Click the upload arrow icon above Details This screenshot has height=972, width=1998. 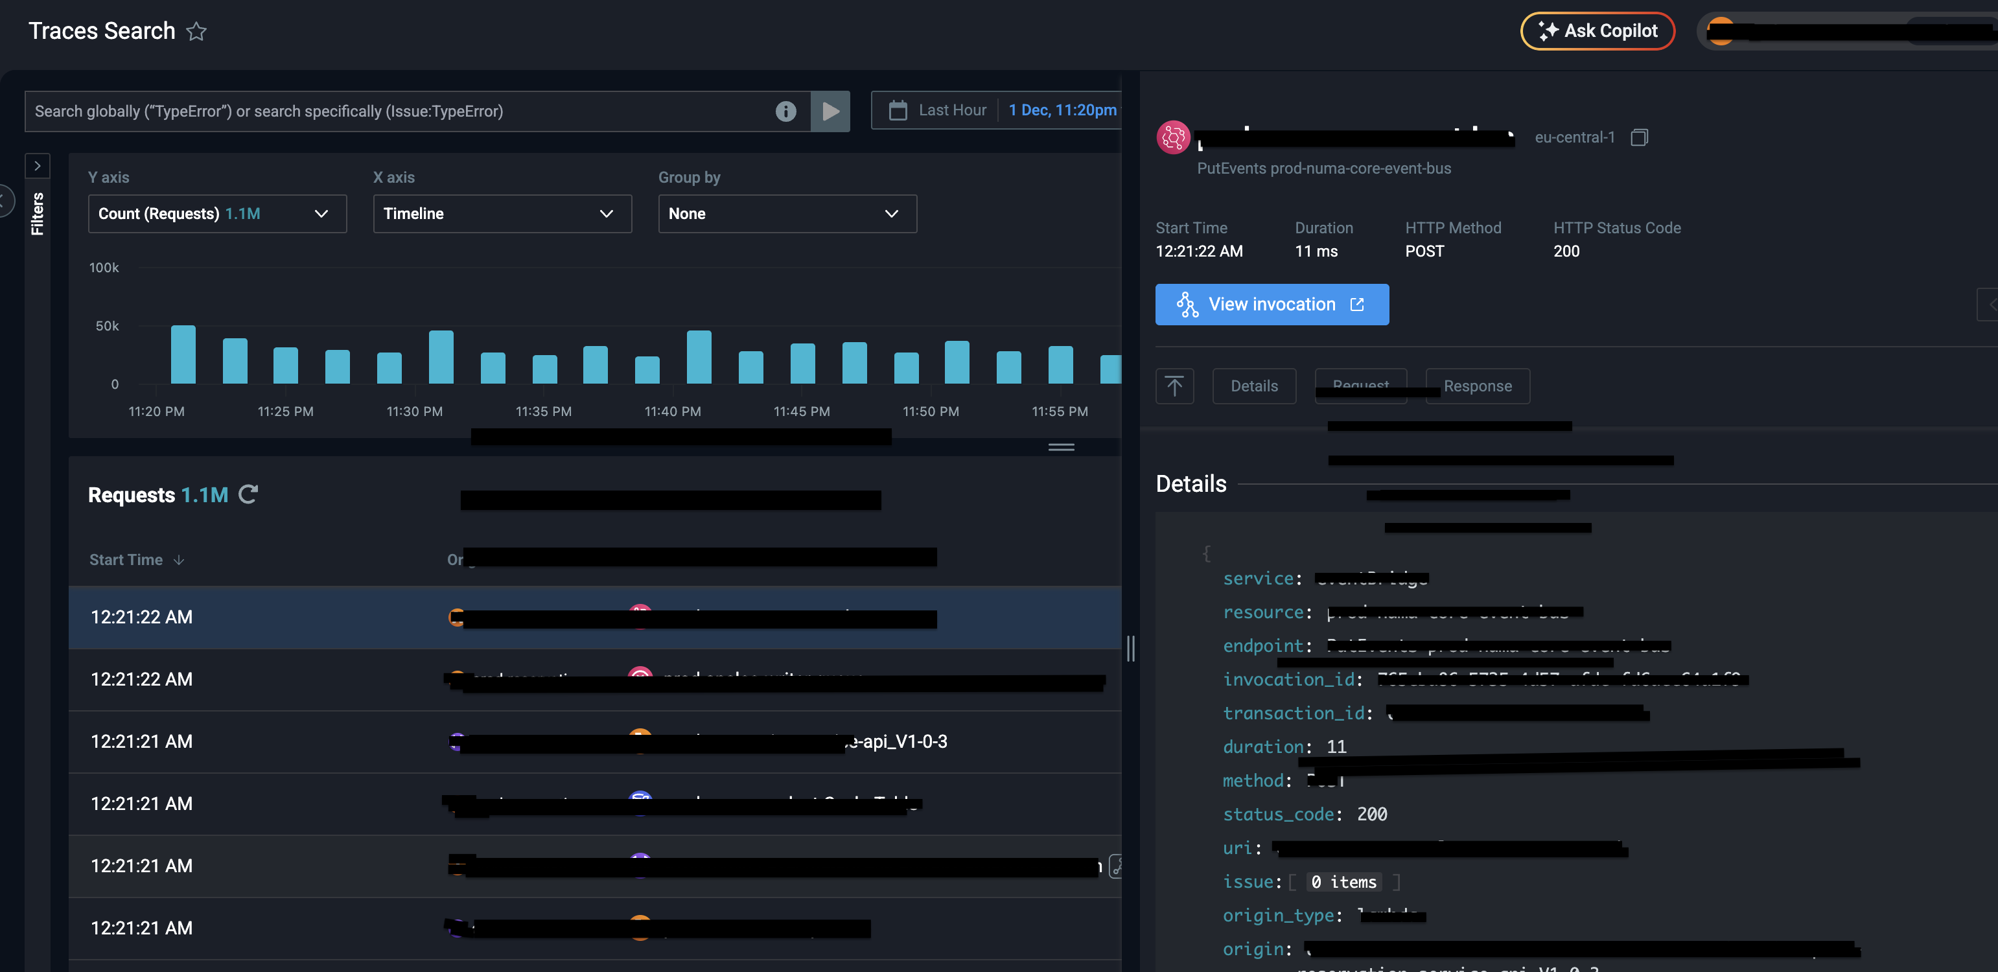(x=1175, y=386)
